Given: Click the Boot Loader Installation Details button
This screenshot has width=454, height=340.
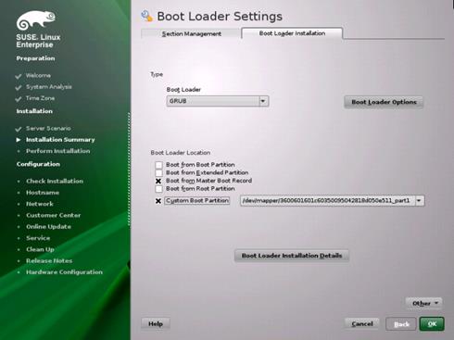Looking at the screenshot, I should pyautogui.click(x=292, y=256).
